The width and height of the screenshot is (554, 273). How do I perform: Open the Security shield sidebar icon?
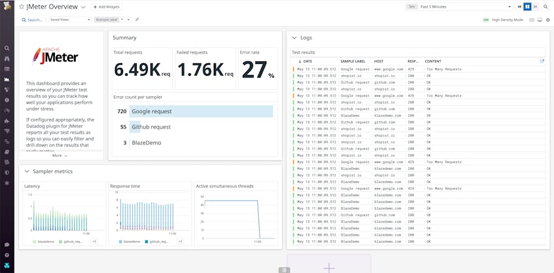[7, 172]
